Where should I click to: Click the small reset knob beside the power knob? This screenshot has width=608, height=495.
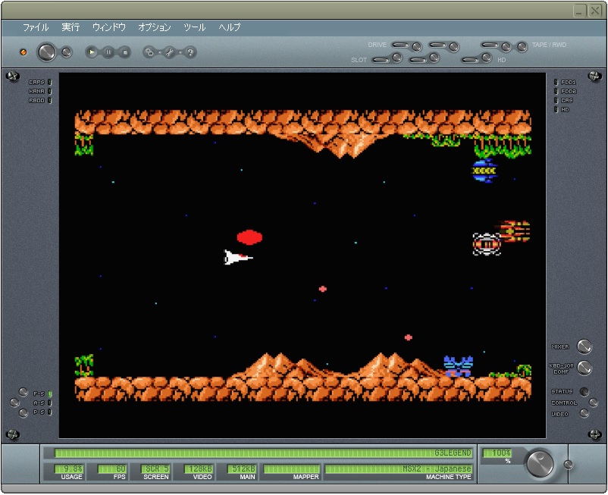coord(67,52)
